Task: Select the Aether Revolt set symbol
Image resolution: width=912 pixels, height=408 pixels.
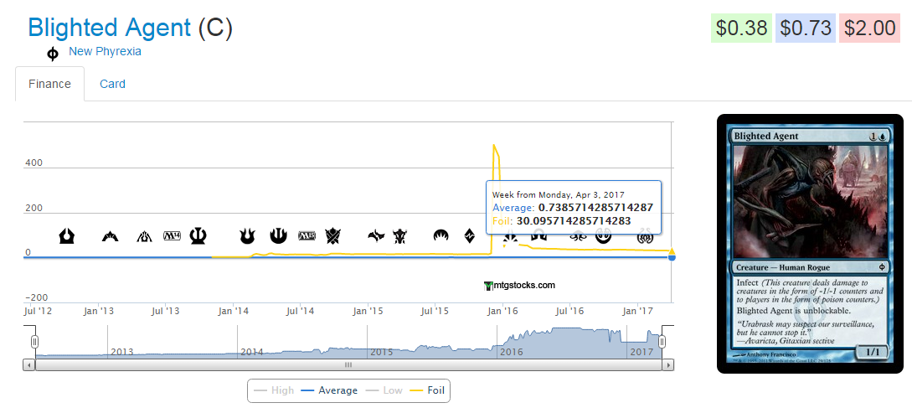Action: click(645, 235)
